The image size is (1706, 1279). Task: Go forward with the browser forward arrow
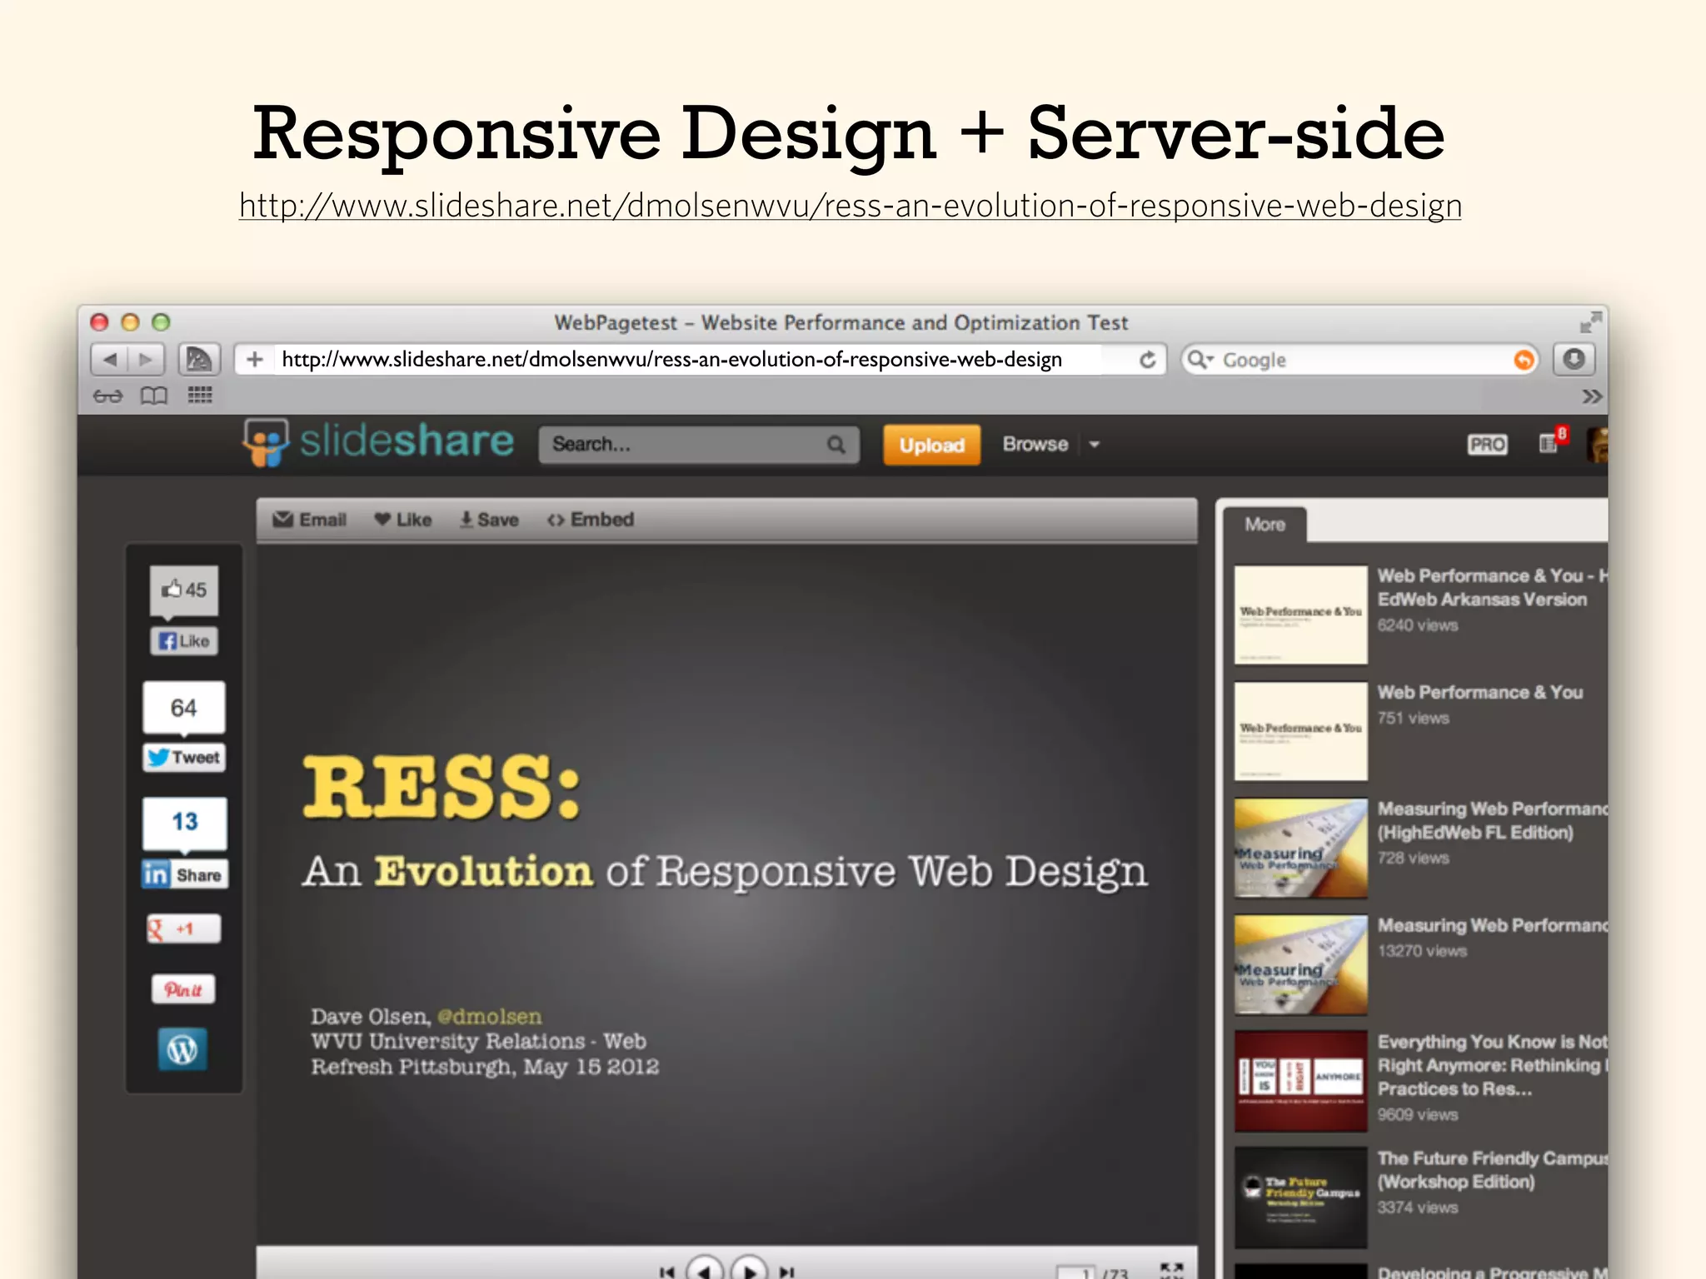[147, 360]
